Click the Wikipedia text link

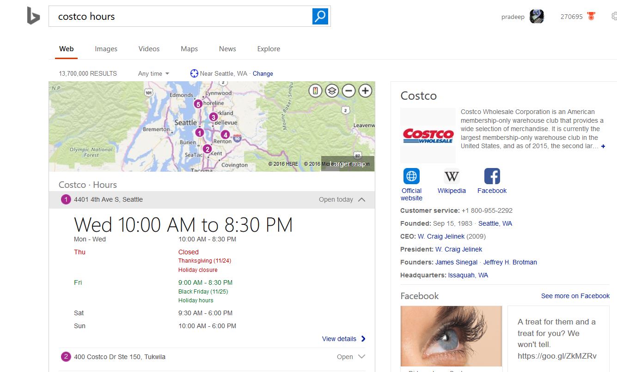point(452,191)
